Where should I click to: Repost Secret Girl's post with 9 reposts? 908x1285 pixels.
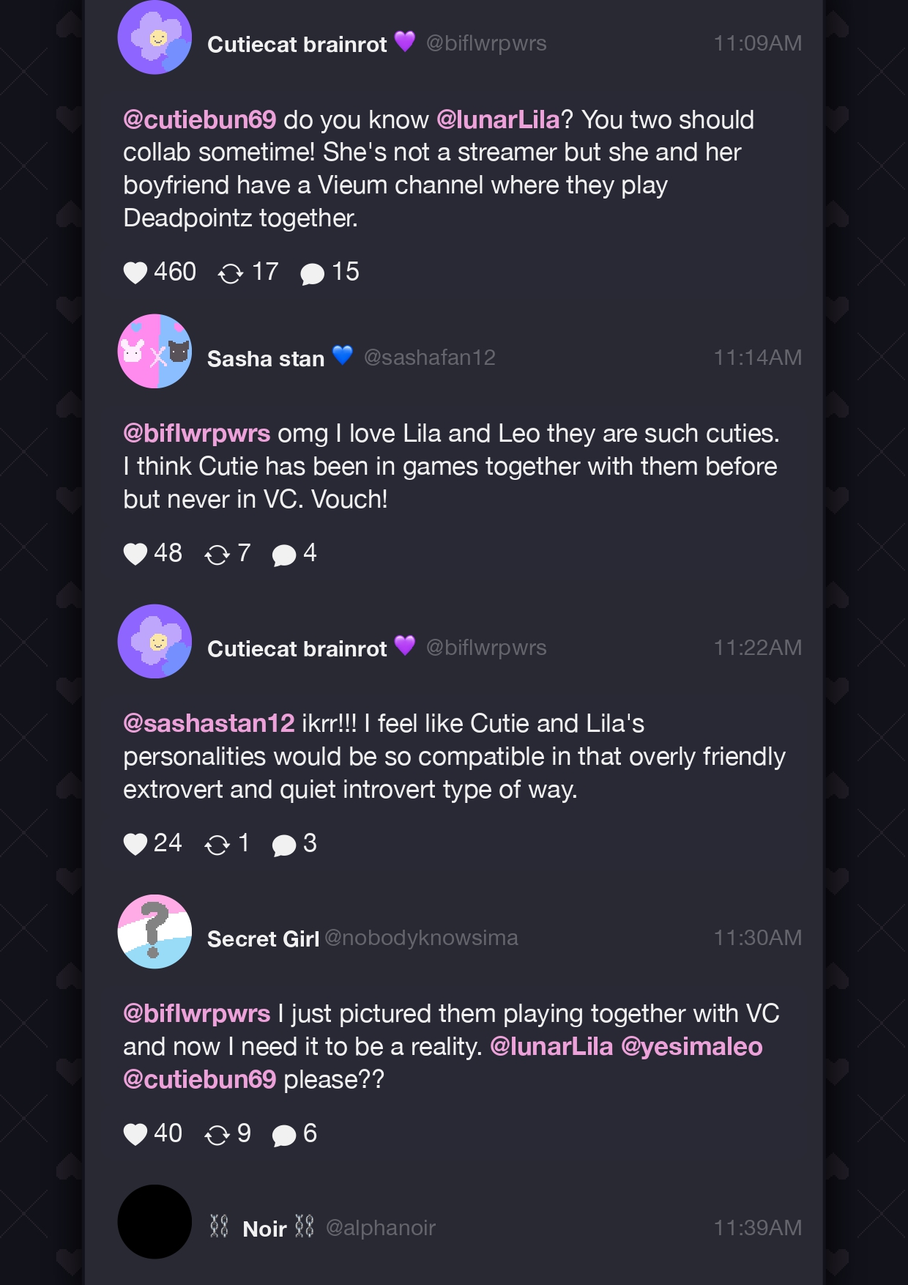[x=217, y=1135]
